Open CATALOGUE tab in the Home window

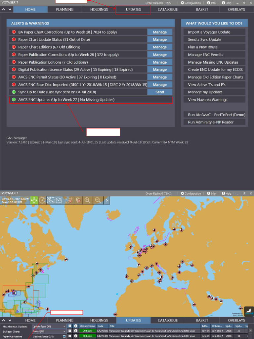point(168,9)
